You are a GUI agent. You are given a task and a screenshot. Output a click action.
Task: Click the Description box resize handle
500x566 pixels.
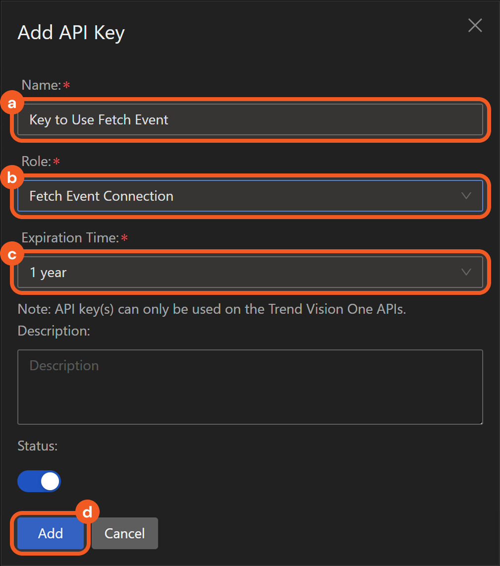coord(481,422)
